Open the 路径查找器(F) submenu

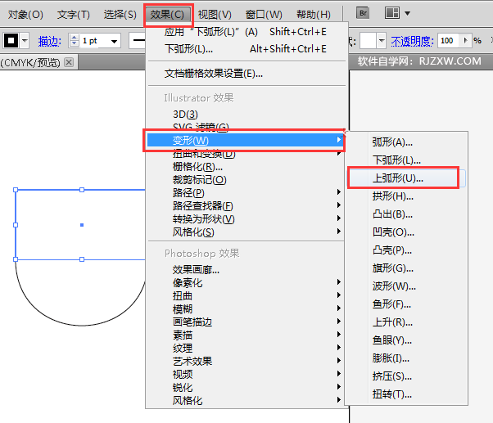click(246, 206)
